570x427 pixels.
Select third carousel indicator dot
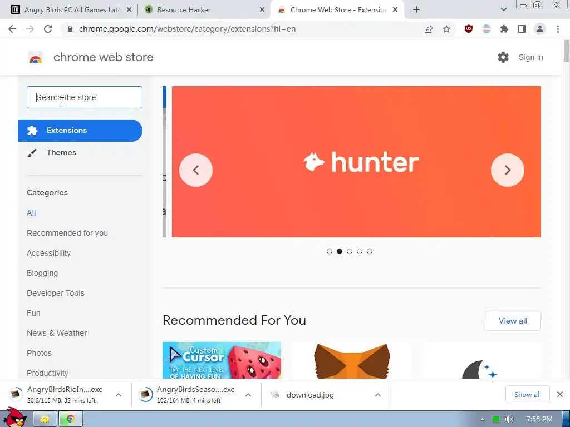(350, 251)
